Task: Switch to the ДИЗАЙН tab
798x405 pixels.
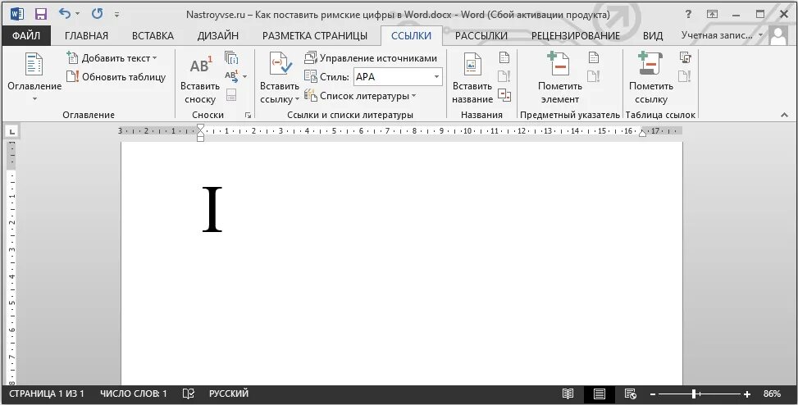Action: tap(218, 35)
